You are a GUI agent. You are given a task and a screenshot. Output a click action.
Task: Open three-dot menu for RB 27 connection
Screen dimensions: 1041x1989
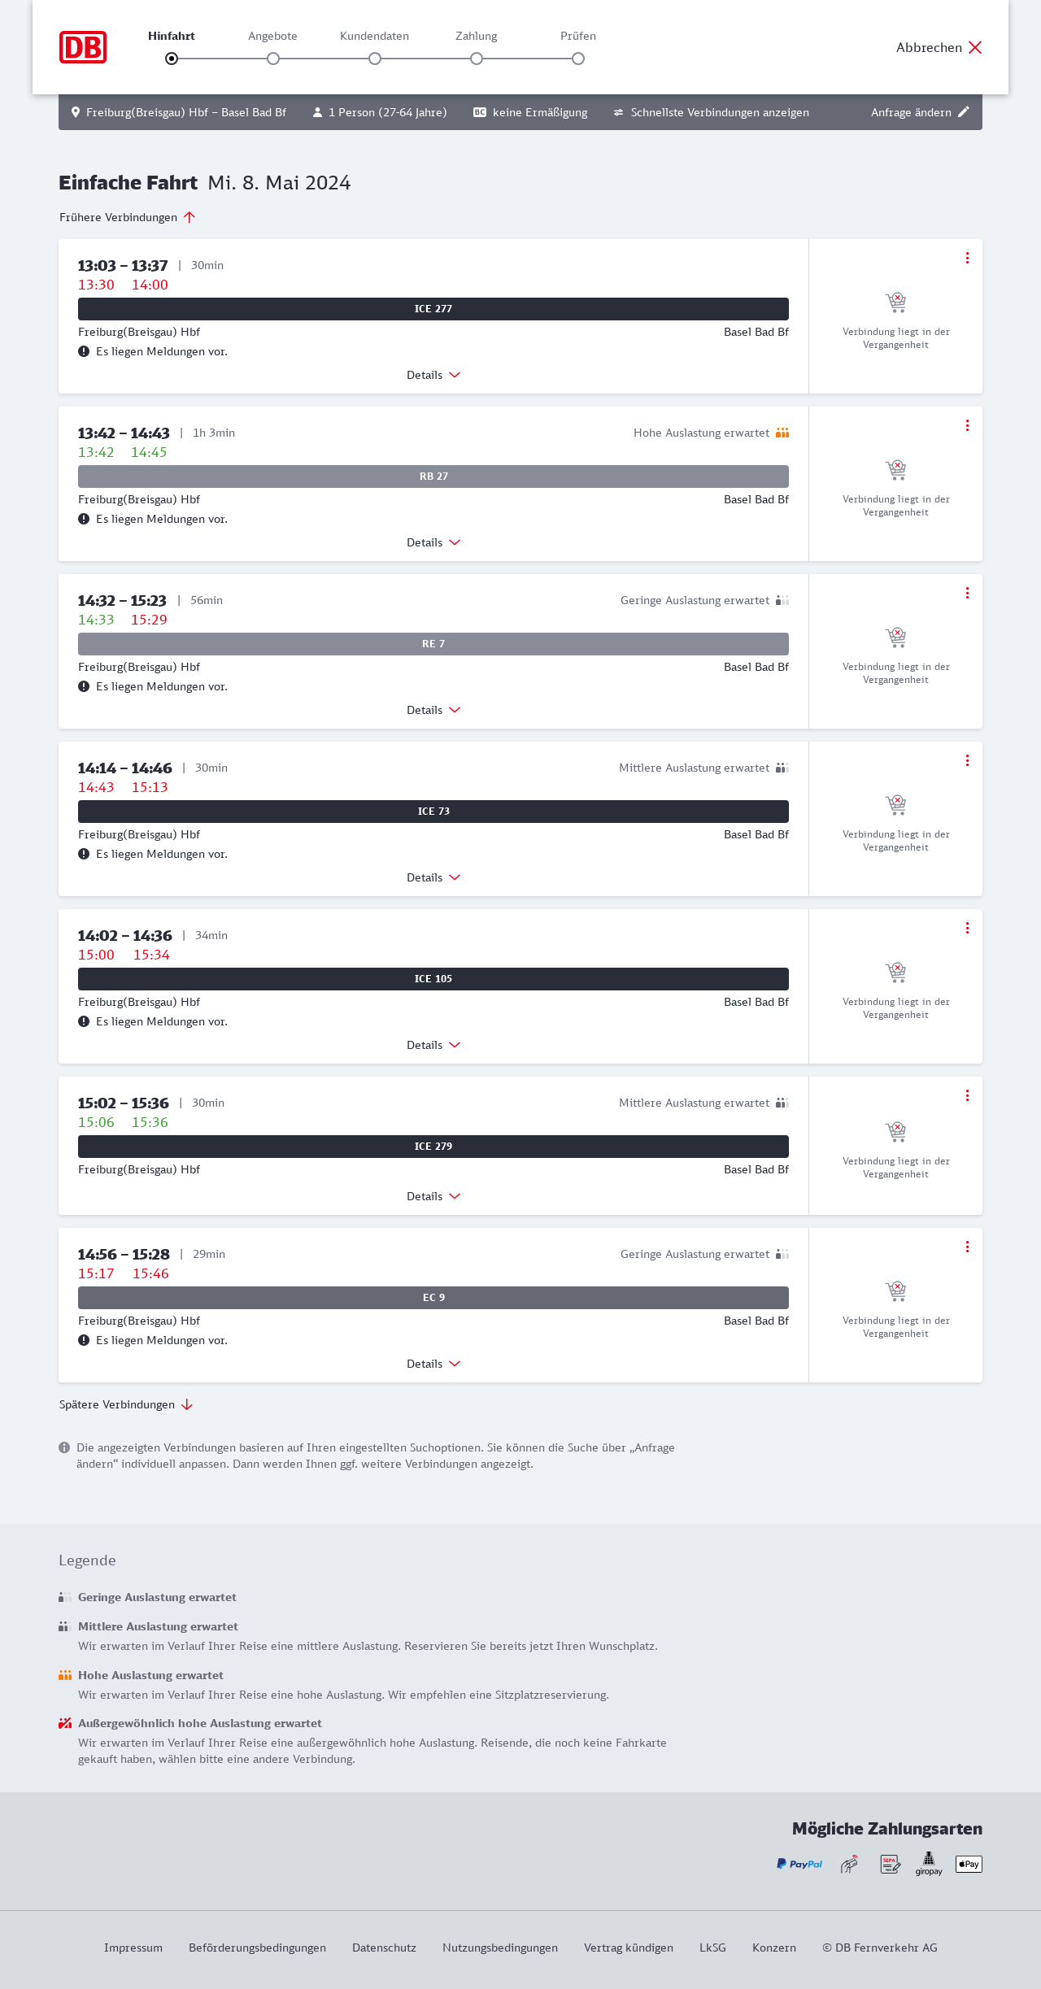pyautogui.click(x=967, y=425)
